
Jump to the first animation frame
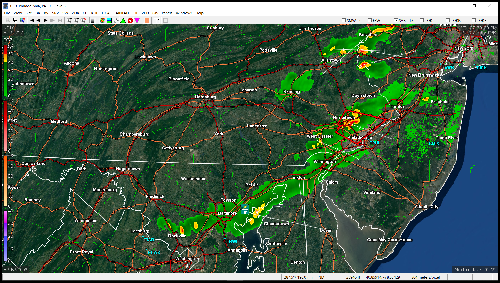(x=31, y=20)
